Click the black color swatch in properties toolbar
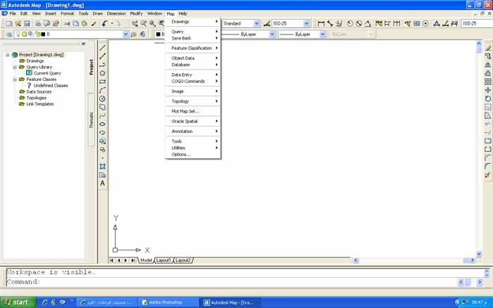Viewport: 493px width, 308px height. [x=158, y=34]
